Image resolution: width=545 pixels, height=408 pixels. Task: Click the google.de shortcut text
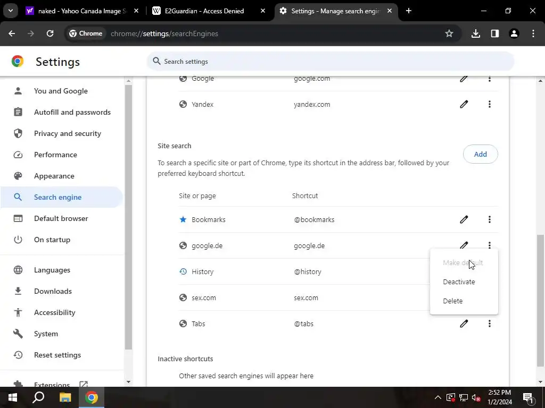tap(309, 245)
